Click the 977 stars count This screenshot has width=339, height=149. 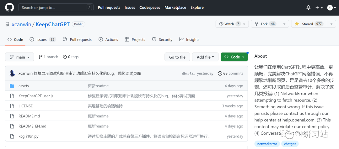[319, 24]
